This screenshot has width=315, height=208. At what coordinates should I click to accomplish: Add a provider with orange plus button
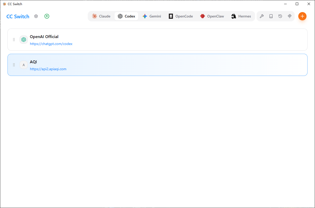[x=302, y=16]
